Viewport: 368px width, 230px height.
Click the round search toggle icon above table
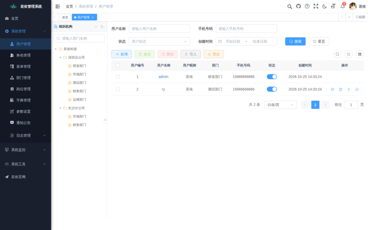337,54
